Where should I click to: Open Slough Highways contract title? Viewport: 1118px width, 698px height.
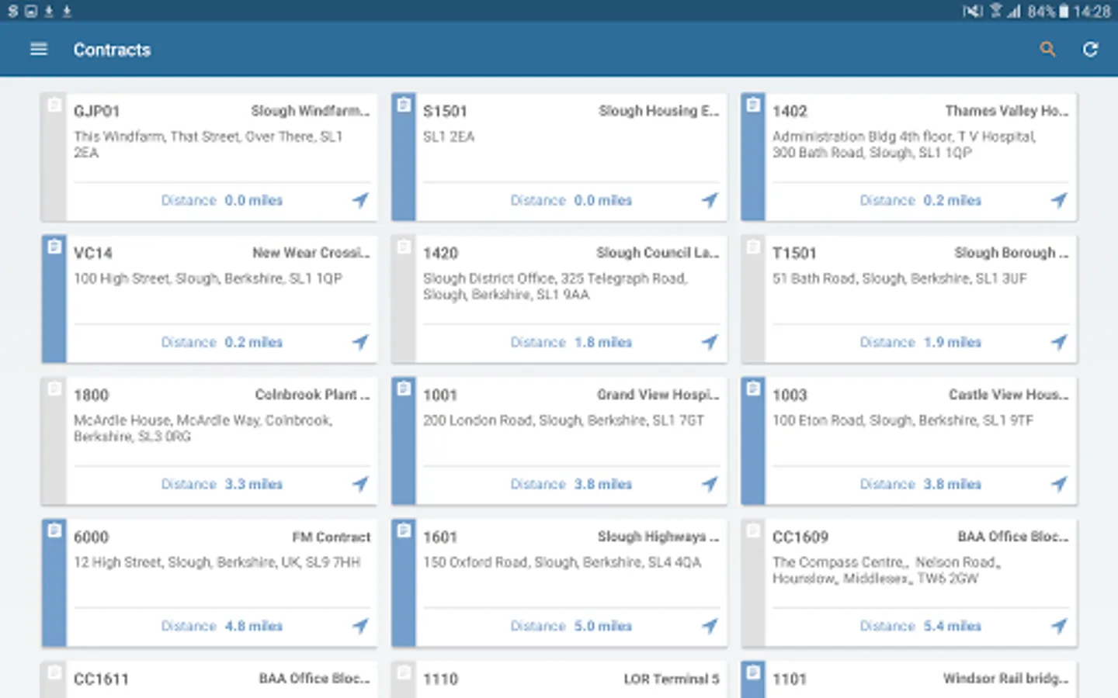click(x=658, y=537)
